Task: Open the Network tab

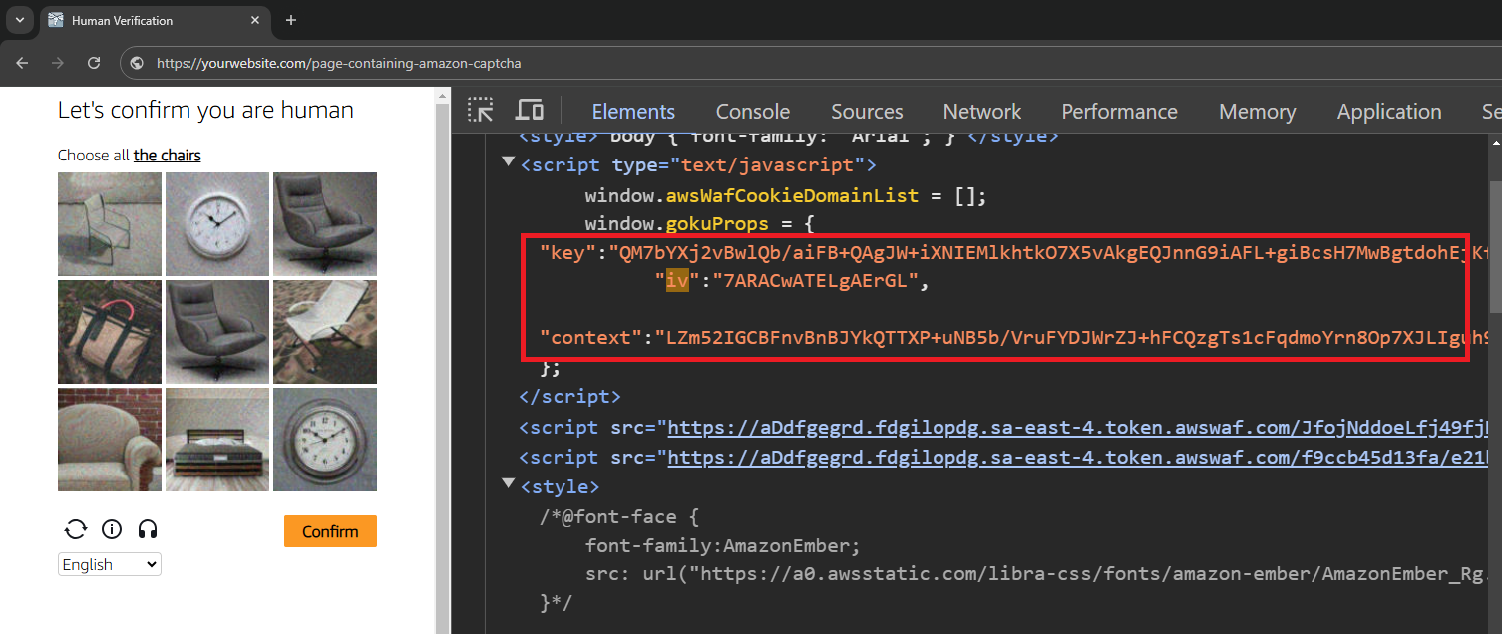Action: click(981, 112)
